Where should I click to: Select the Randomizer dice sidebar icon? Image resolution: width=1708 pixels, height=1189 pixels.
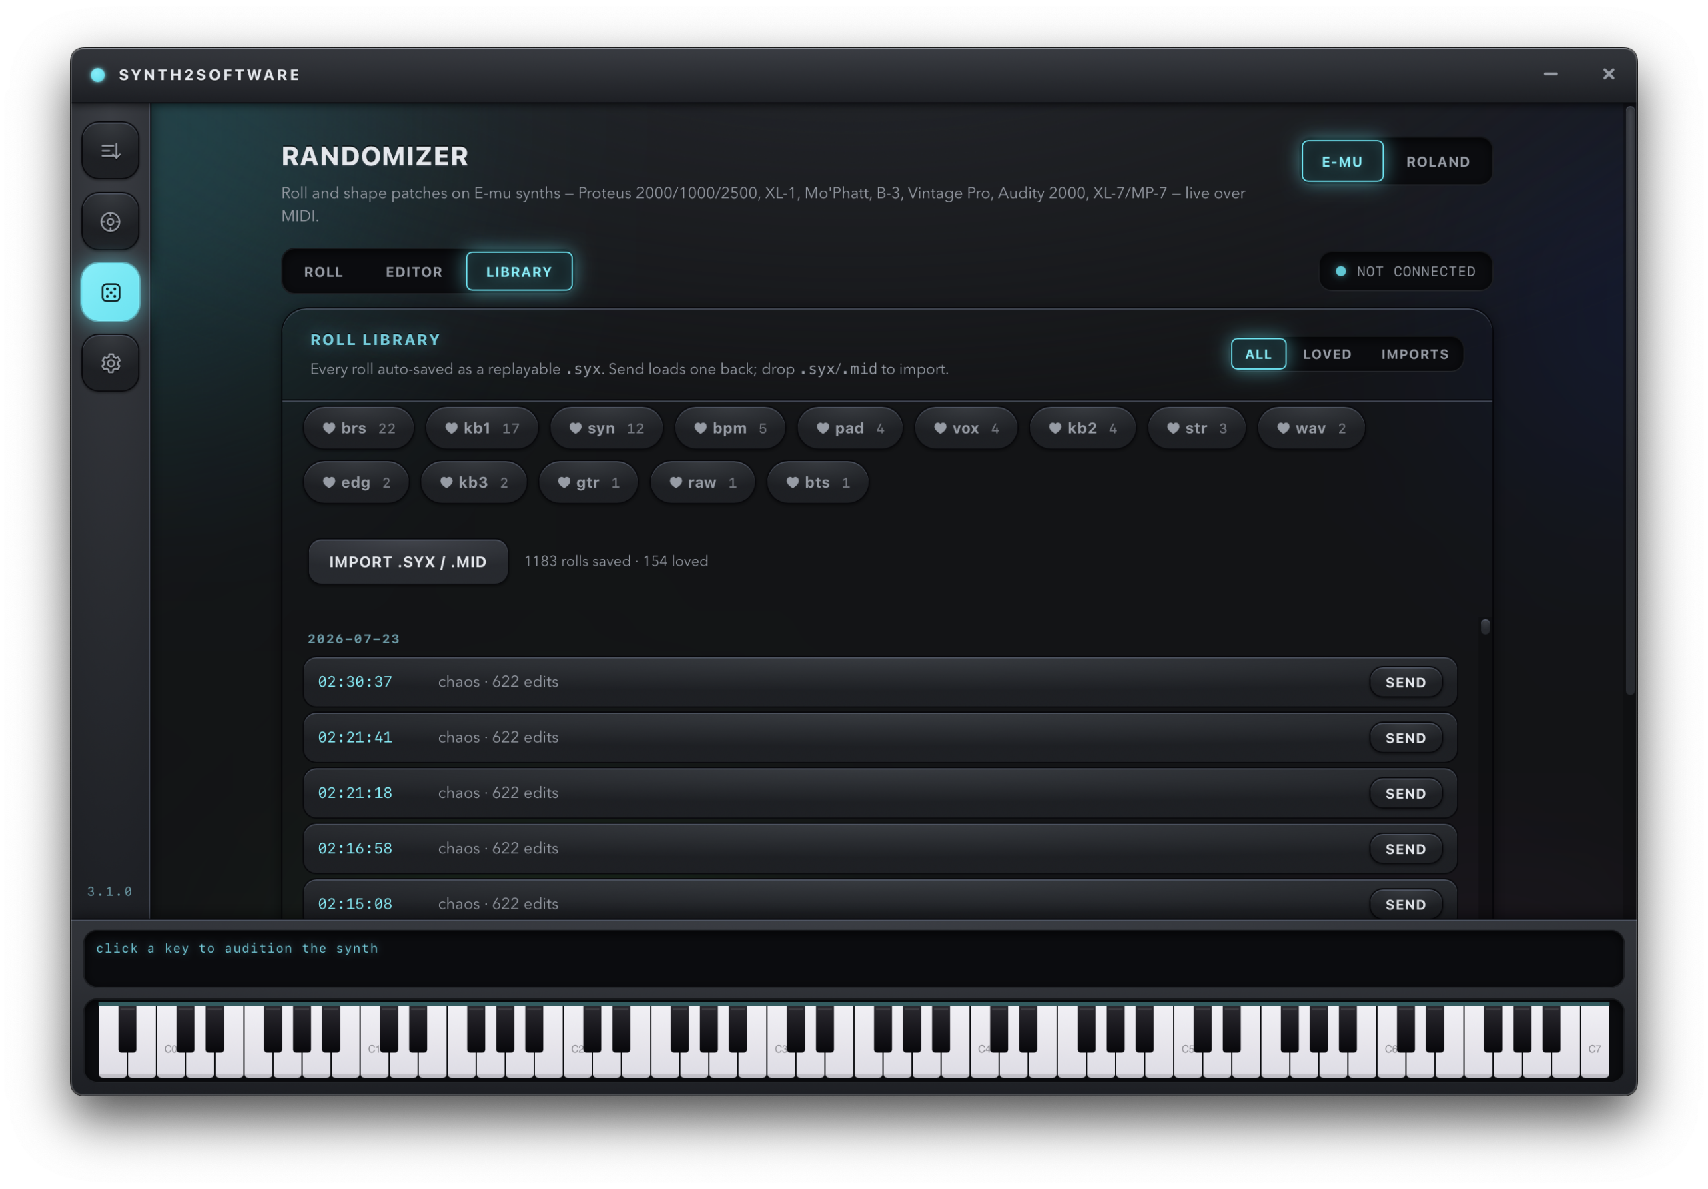[x=110, y=292]
